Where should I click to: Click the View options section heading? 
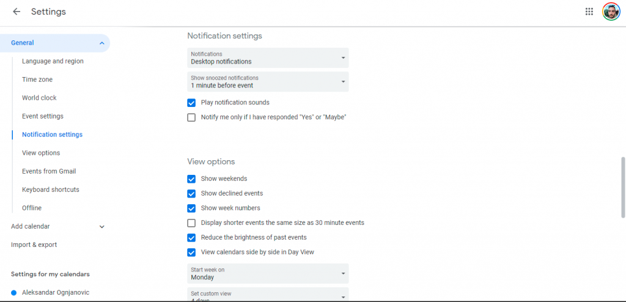pyautogui.click(x=211, y=162)
